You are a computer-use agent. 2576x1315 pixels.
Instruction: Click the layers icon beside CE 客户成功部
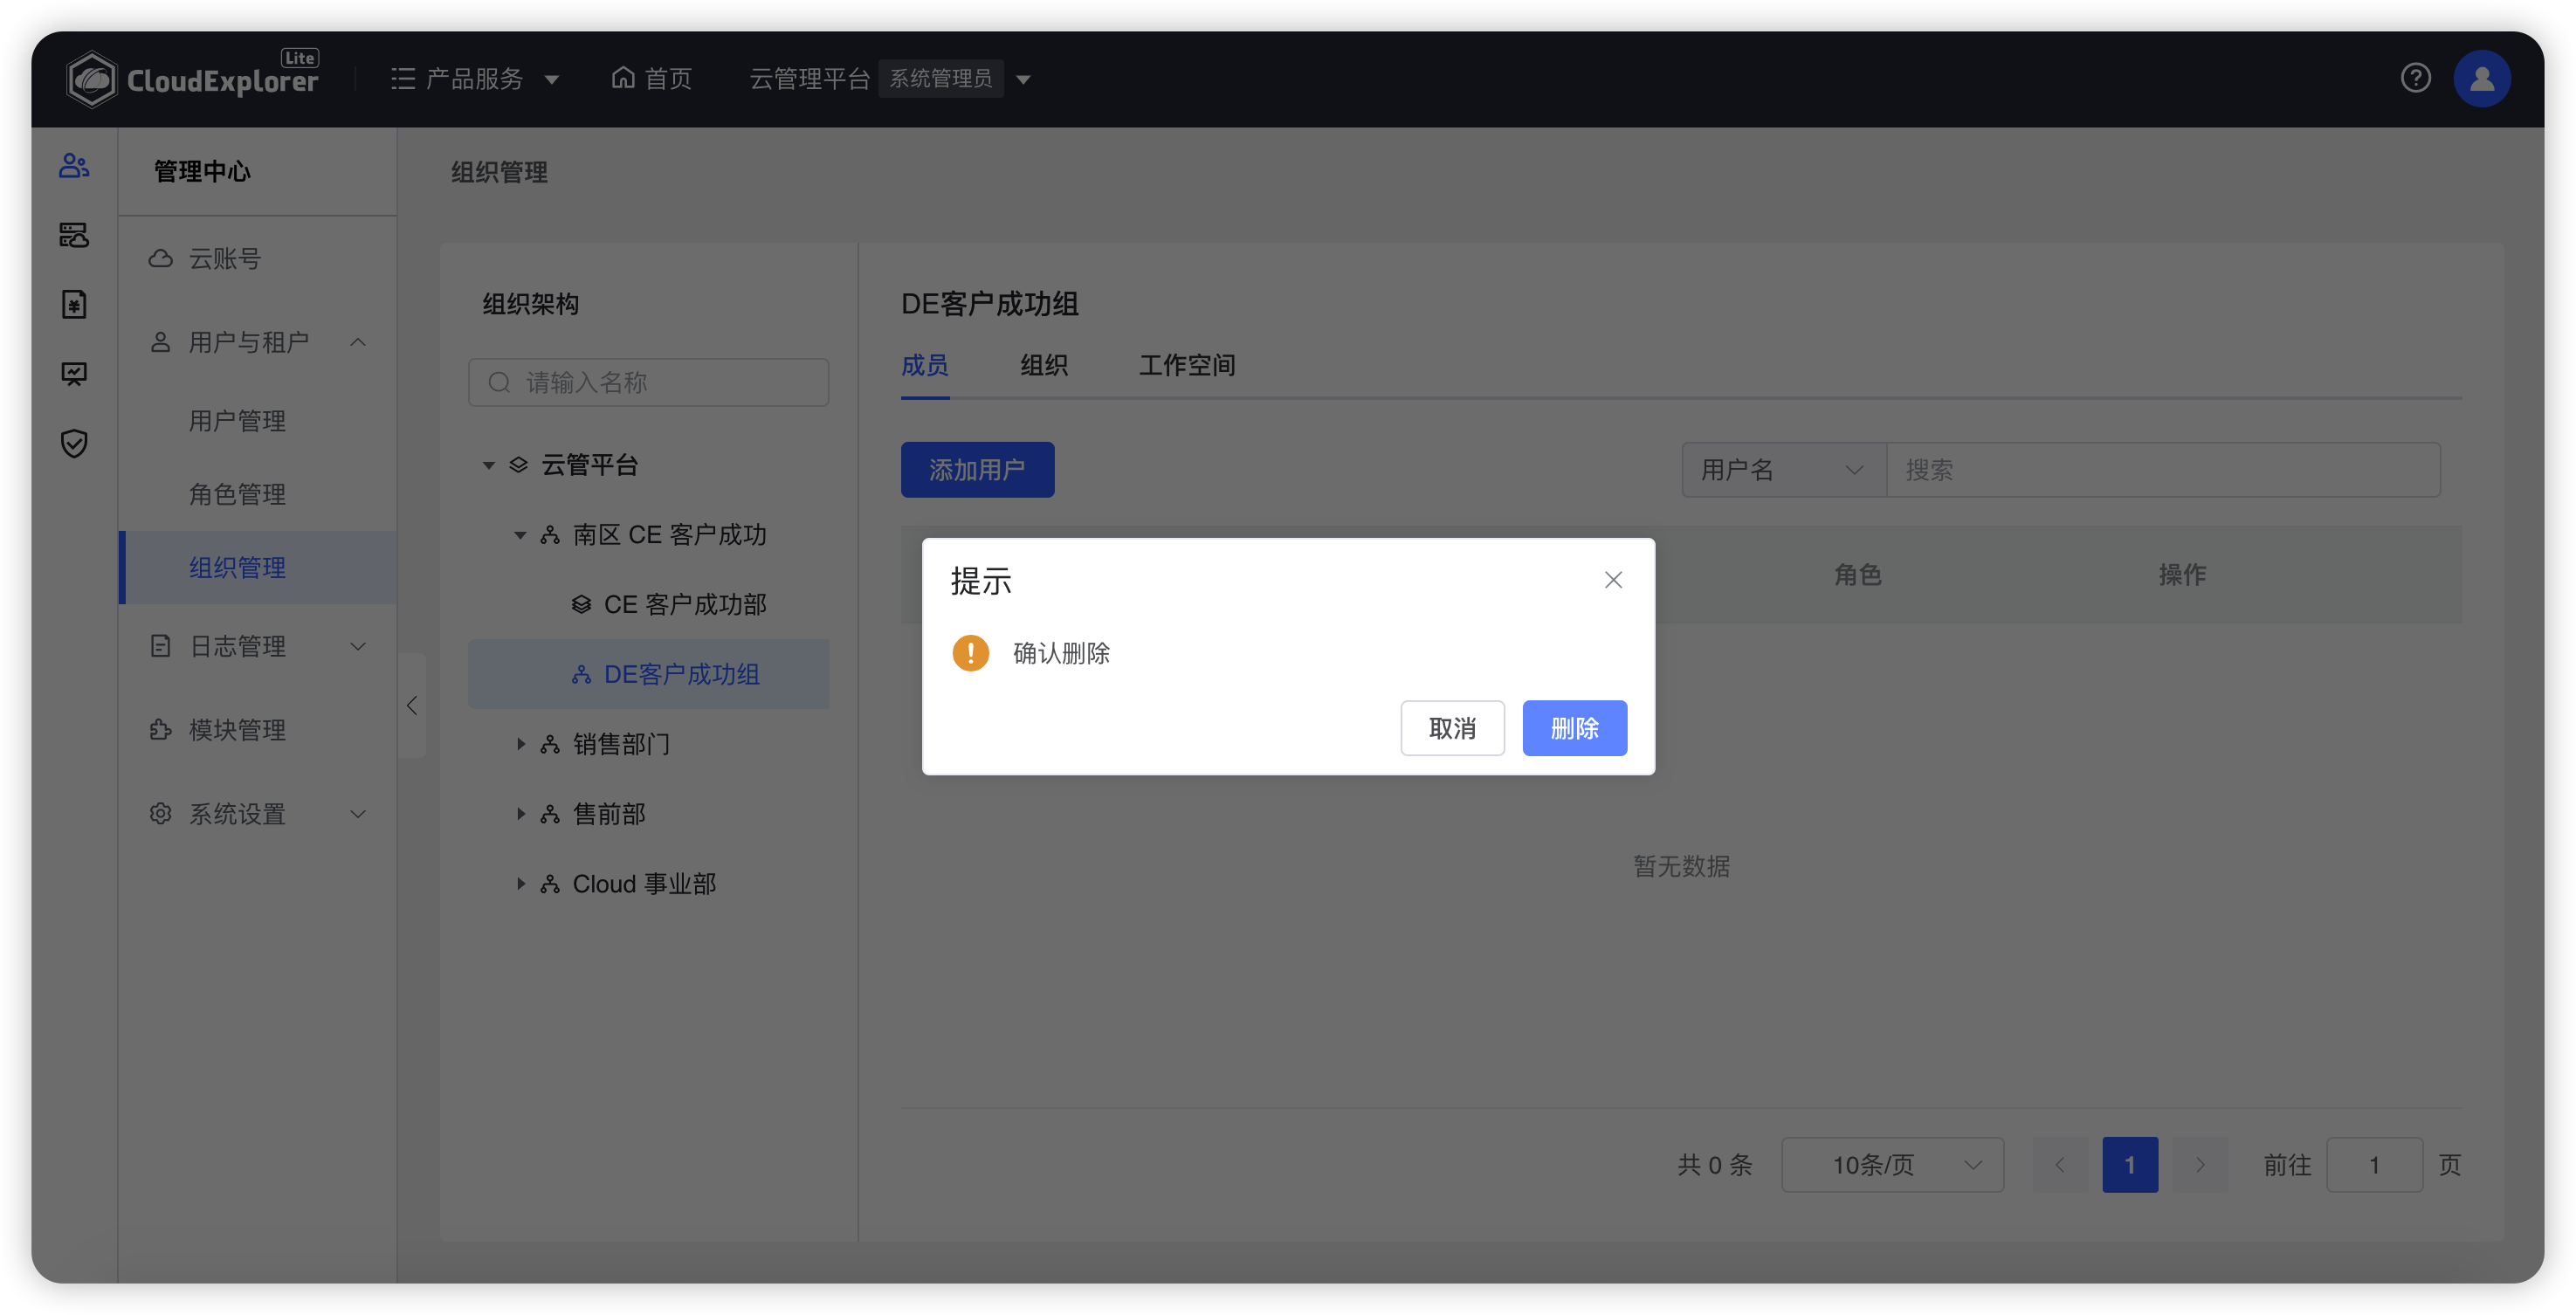(581, 604)
